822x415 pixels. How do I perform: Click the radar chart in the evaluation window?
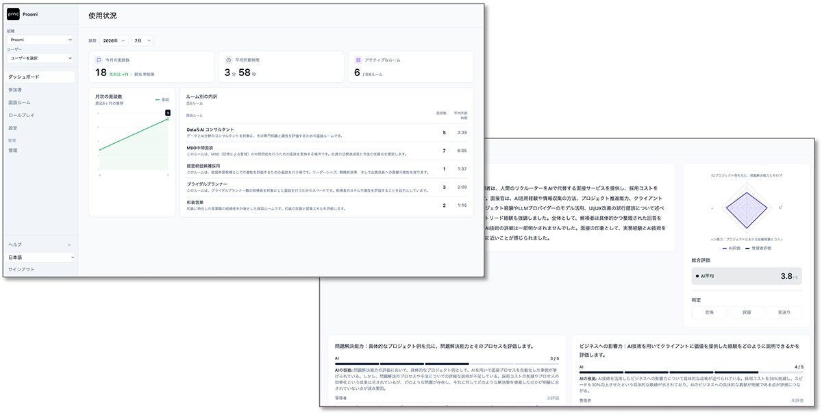(x=745, y=207)
